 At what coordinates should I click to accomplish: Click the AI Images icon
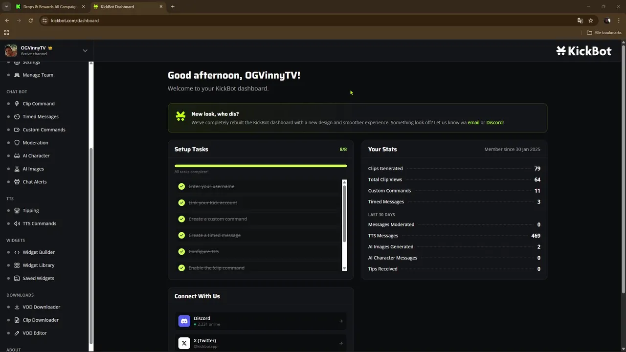(x=17, y=169)
